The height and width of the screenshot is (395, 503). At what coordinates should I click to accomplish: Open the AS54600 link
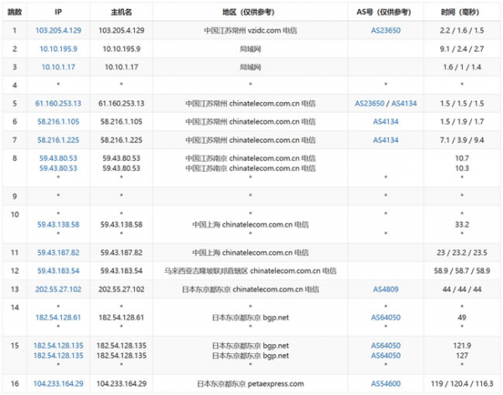pyautogui.click(x=386, y=384)
